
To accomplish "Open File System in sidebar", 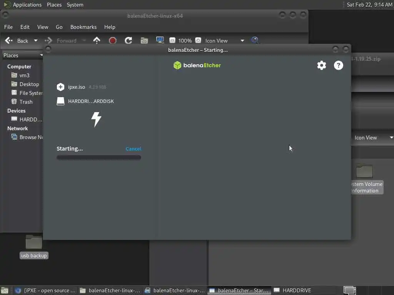I will (x=27, y=93).
